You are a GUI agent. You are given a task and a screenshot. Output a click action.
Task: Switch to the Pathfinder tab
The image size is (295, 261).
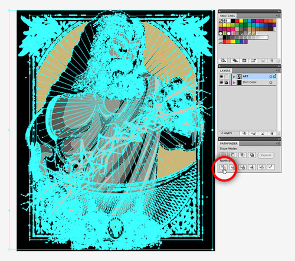click(228, 143)
